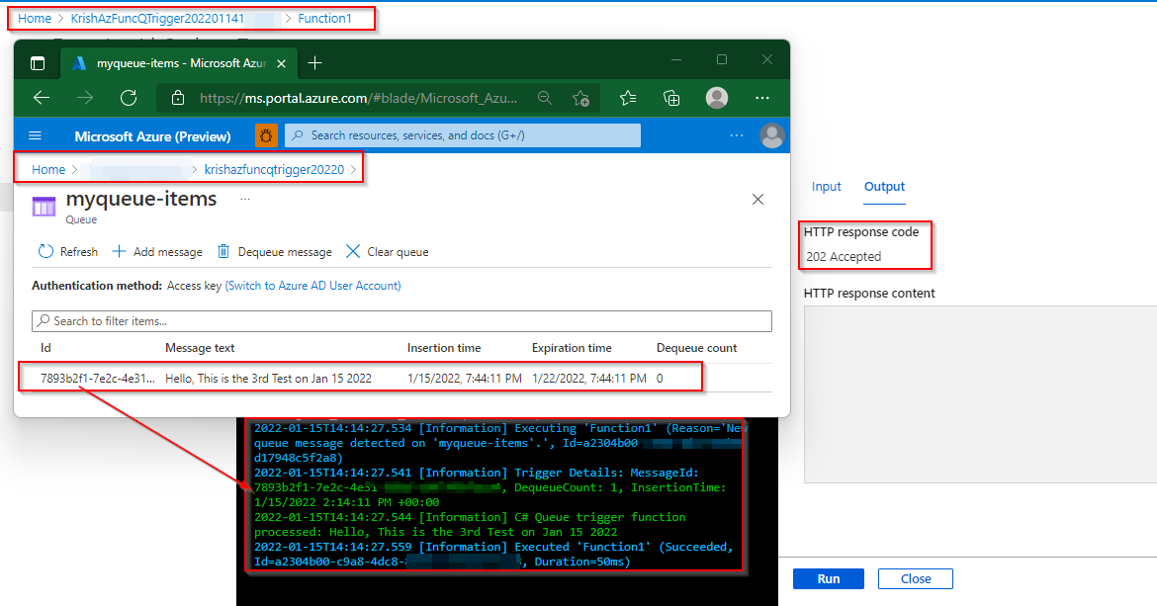This screenshot has height=606, width=1157.
Task: Click the Search to filter items field
Action: tap(402, 321)
